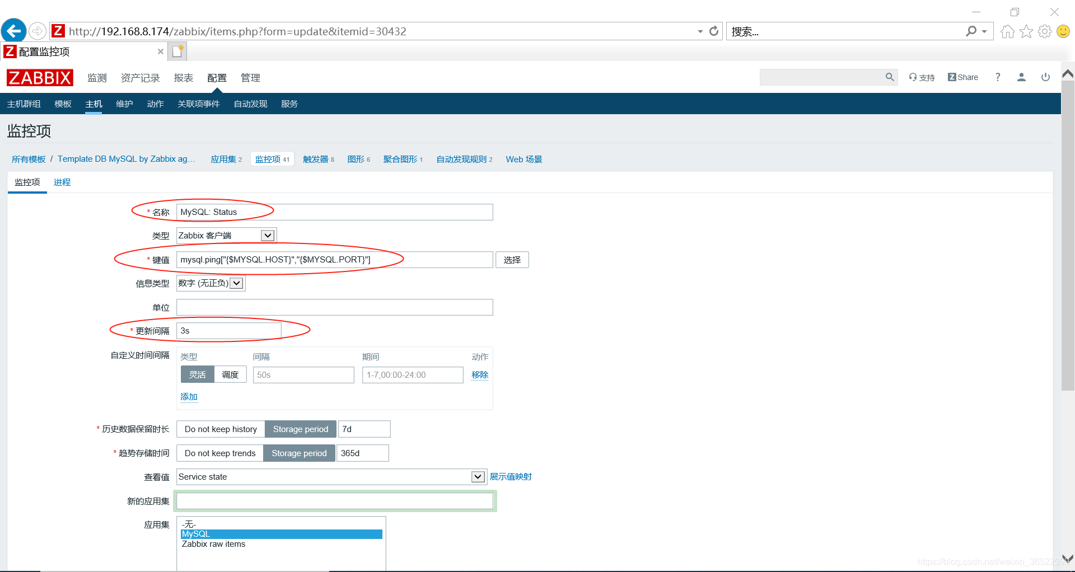This screenshot has height=572, width=1075.
Task: Go to 维护 submenu
Action: 124,104
